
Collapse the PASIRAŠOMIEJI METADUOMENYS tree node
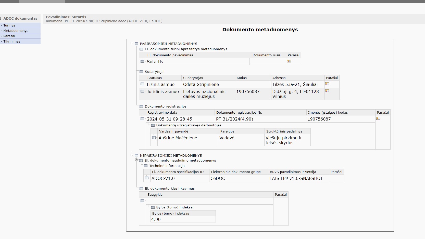[x=132, y=43]
